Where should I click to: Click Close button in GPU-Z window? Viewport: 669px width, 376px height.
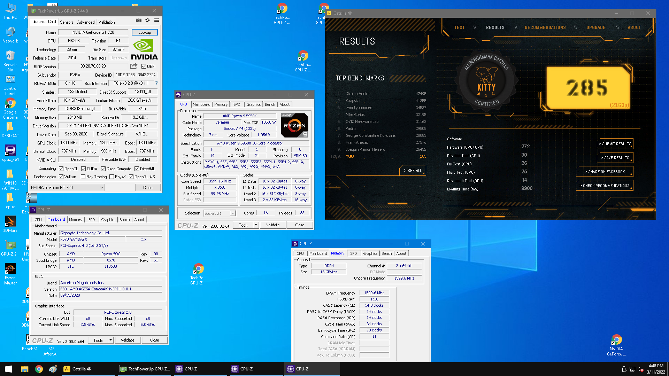pos(148,188)
